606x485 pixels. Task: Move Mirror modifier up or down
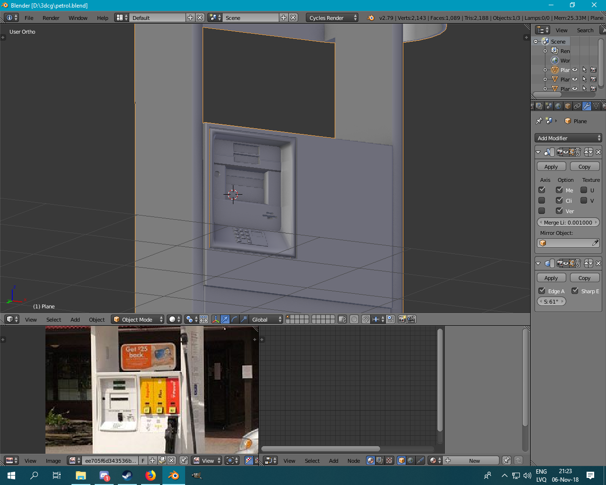coord(588,152)
